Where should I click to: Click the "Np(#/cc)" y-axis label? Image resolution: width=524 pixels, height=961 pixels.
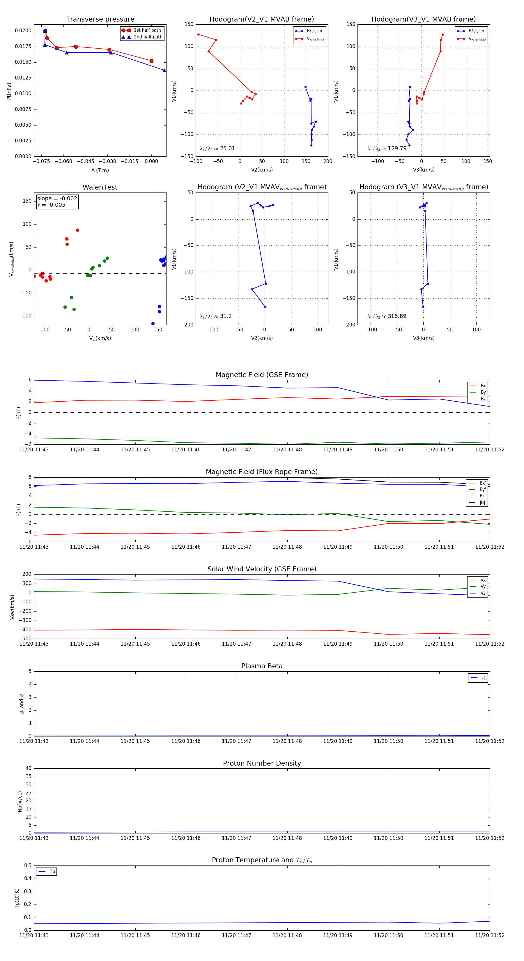(20, 801)
